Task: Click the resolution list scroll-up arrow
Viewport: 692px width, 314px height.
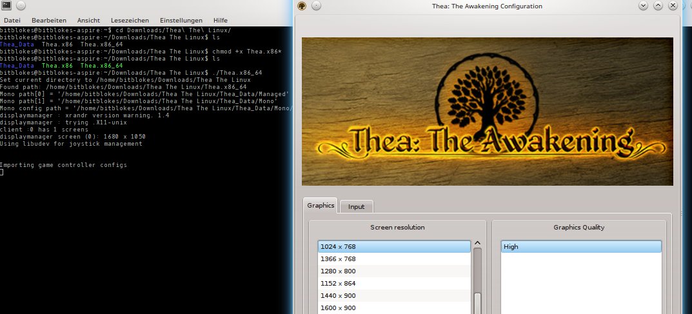Action: pyautogui.click(x=477, y=244)
